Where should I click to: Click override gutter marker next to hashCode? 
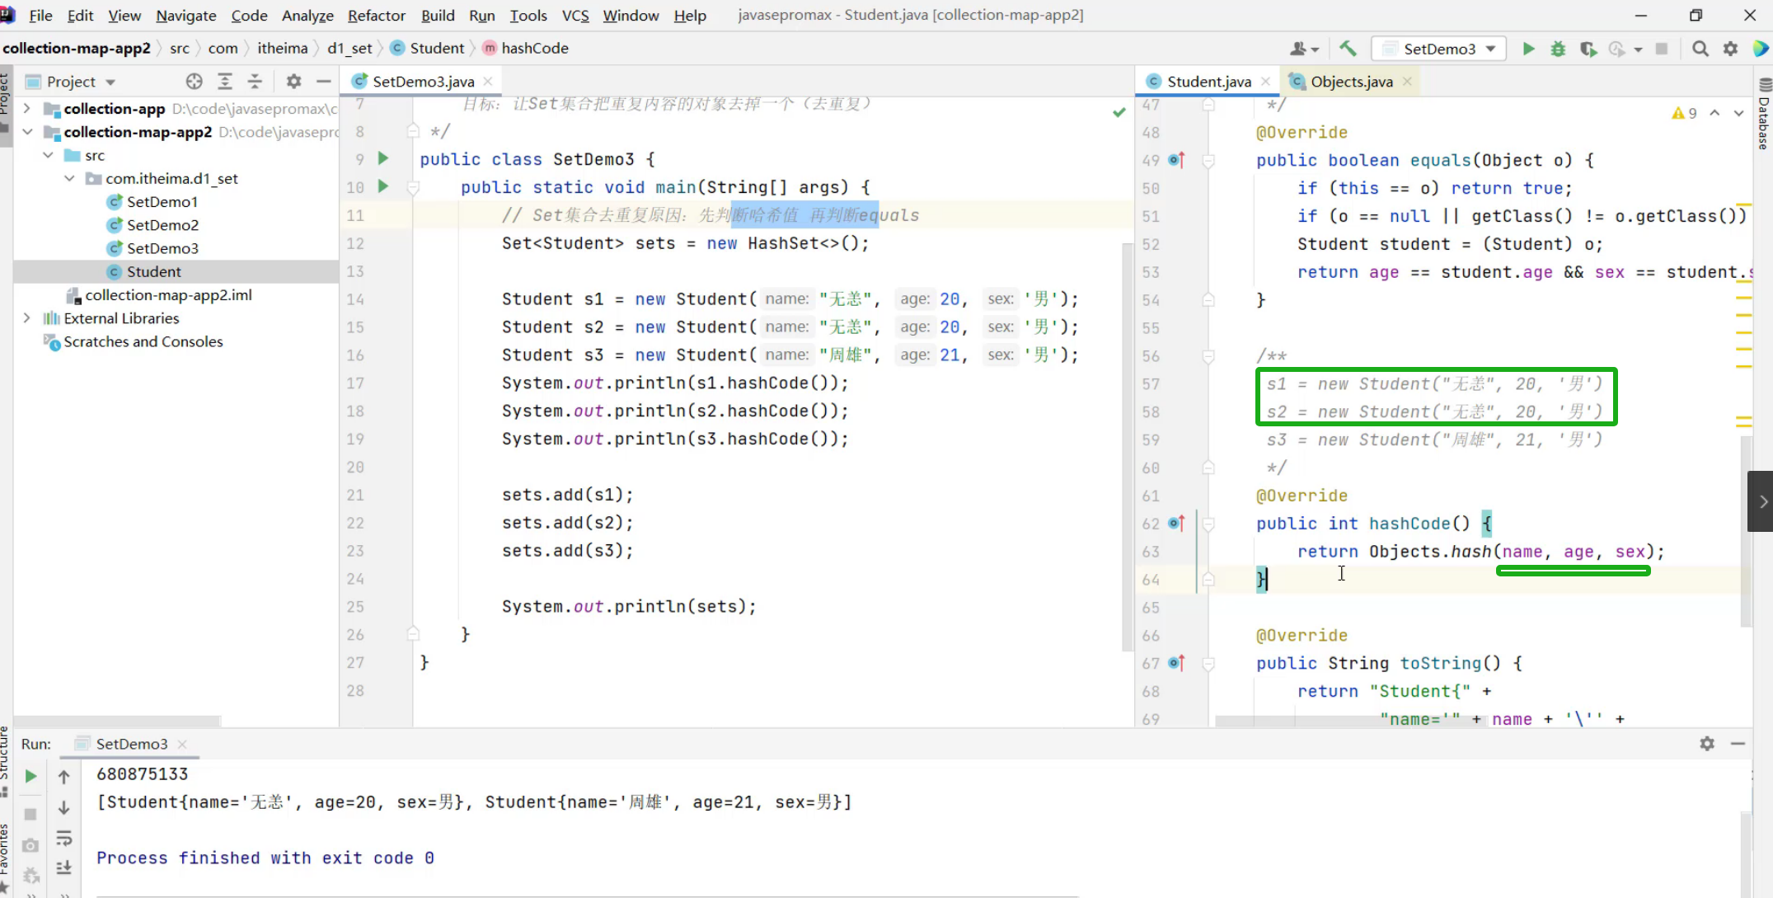pyautogui.click(x=1176, y=523)
